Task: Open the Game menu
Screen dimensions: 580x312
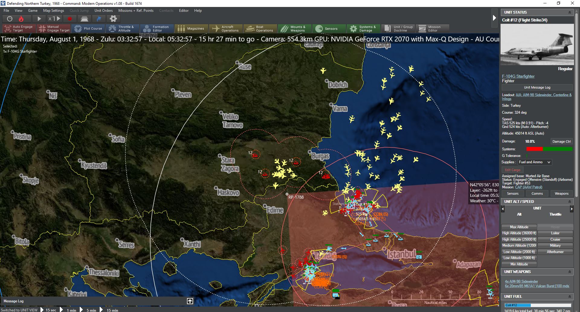Action: click(33, 11)
